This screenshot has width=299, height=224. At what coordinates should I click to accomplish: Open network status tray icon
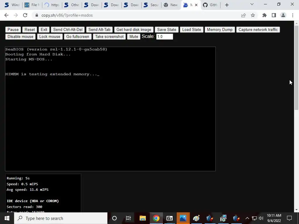click(254, 218)
